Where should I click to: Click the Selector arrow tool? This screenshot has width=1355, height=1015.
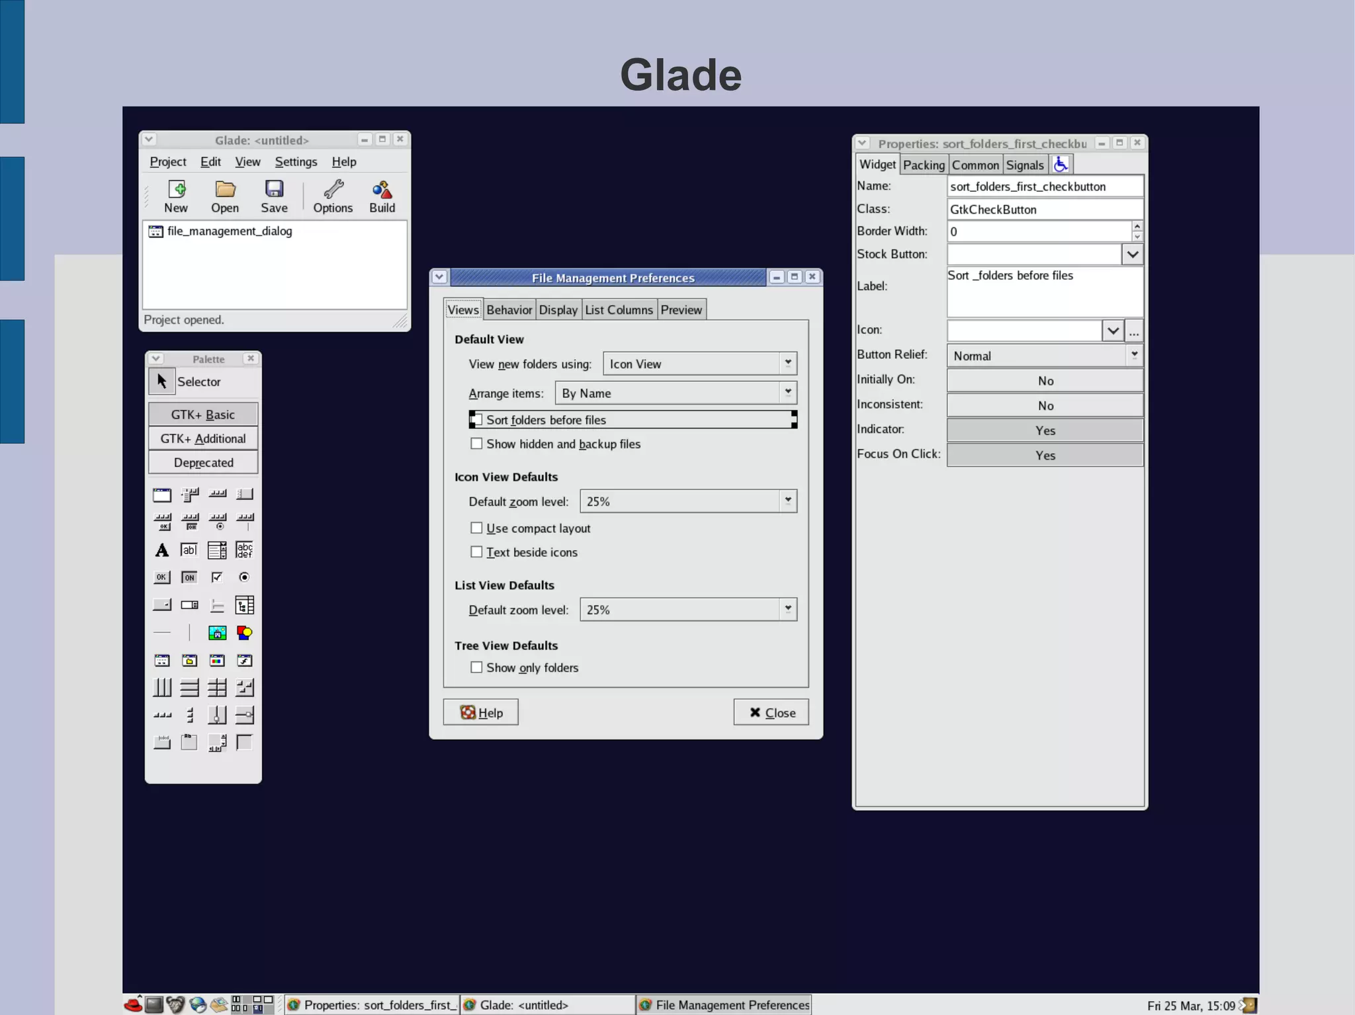(162, 382)
